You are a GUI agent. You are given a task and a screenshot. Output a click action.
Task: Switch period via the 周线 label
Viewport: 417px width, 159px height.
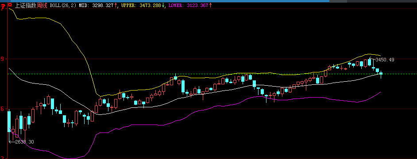pyautogui.click(x=42, y=5)
